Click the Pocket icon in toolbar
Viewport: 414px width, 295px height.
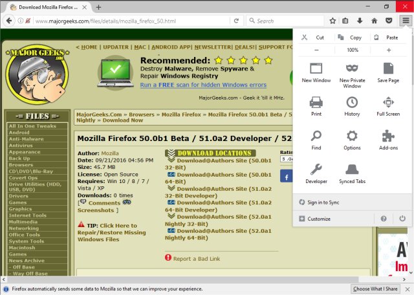(x=389, y=21)
